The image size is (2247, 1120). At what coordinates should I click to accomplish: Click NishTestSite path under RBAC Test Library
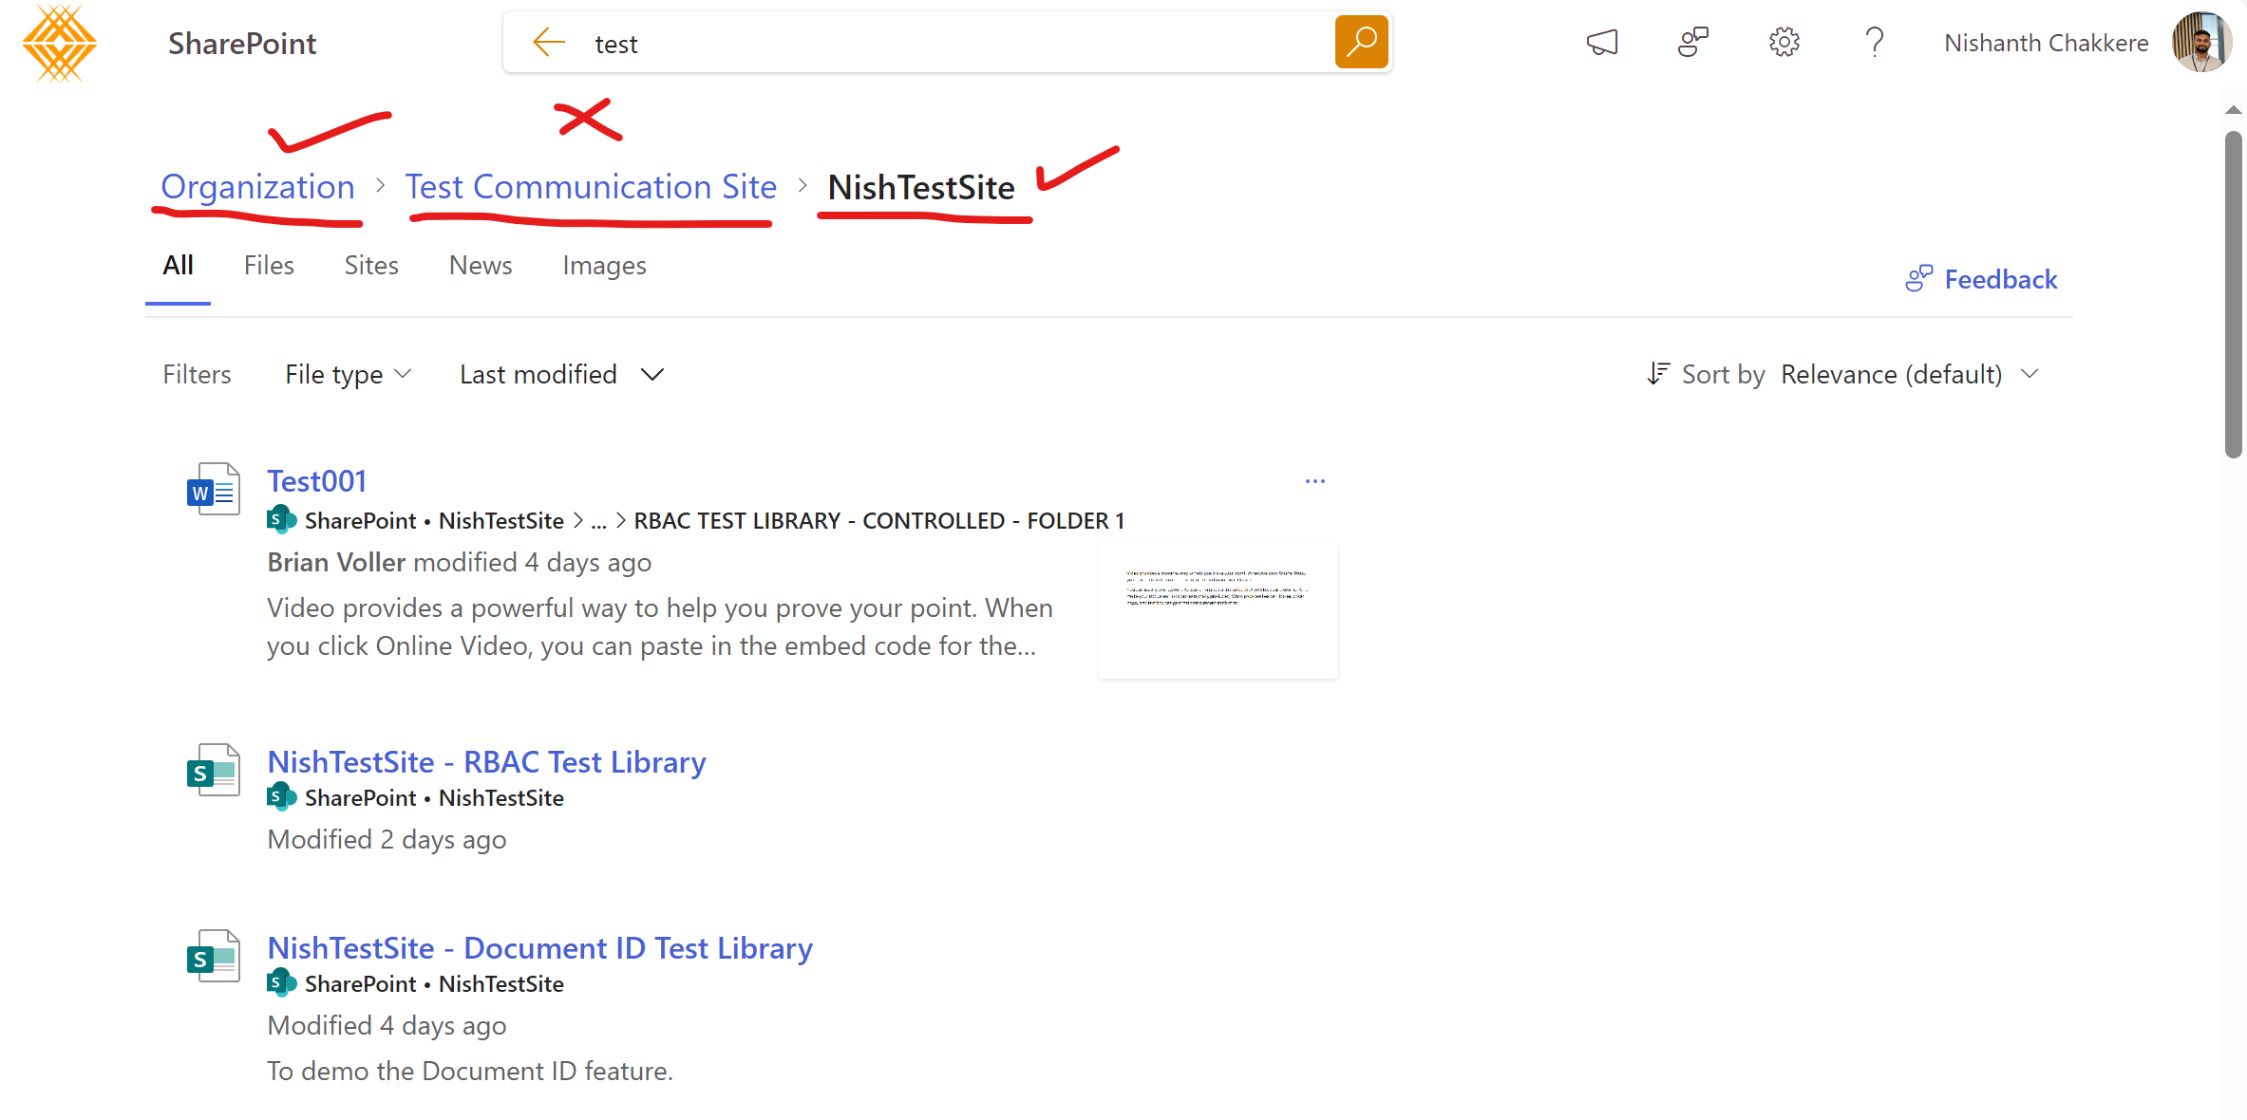[x=501, y=798]
